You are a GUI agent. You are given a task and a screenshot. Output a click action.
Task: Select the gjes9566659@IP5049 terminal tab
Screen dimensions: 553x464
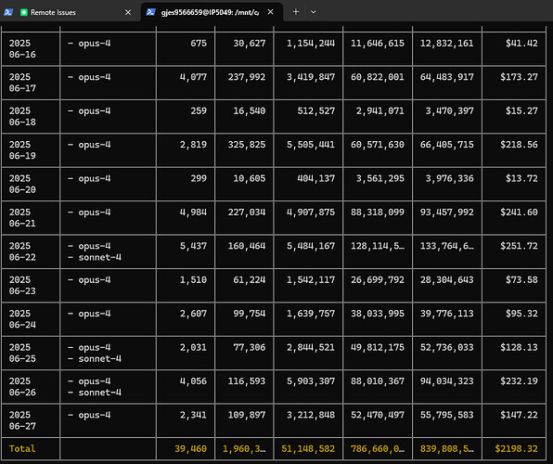(x=212, y=12)
